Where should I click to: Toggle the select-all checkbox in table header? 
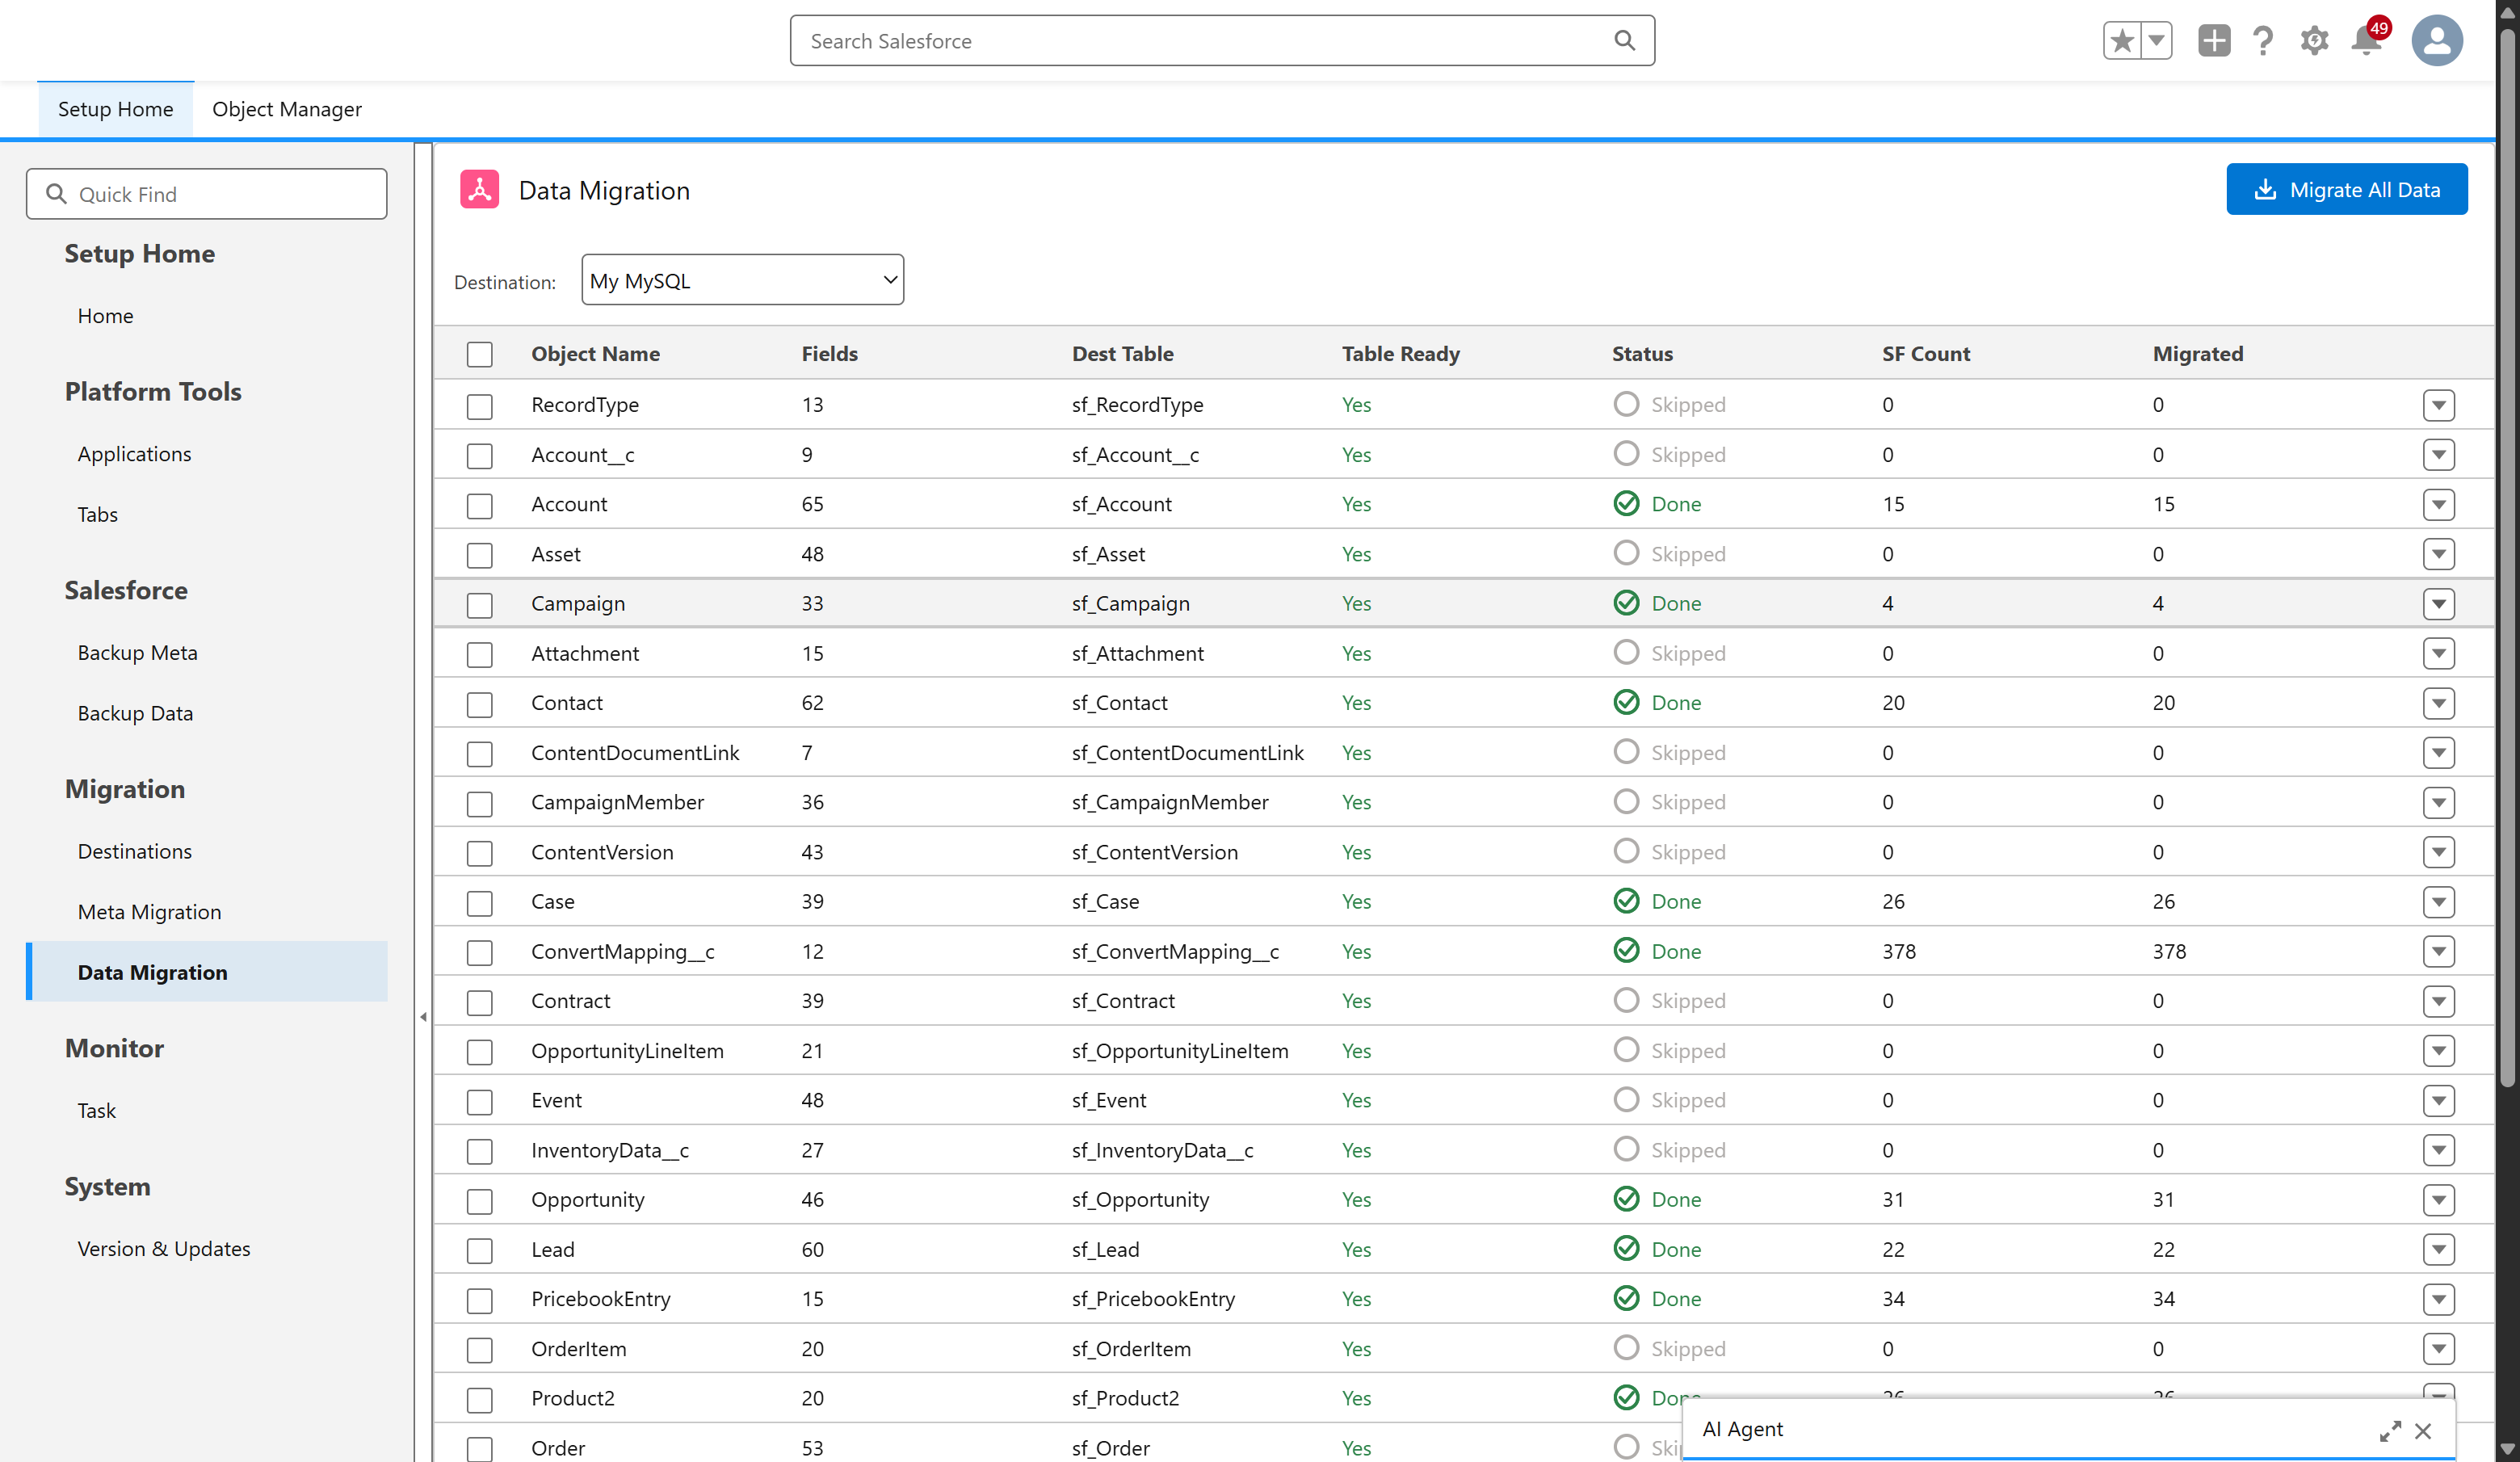click(480, 354)
